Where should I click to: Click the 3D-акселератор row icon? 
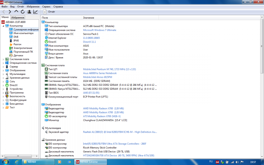46,116
